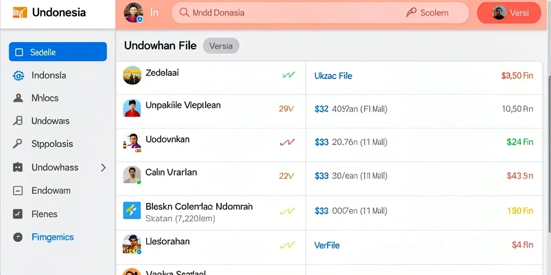The width and height of the screenshot is (551, 275).
Task: Select the Mhlocs person icon
Action: pyautogui.click(x=18, y=98)
